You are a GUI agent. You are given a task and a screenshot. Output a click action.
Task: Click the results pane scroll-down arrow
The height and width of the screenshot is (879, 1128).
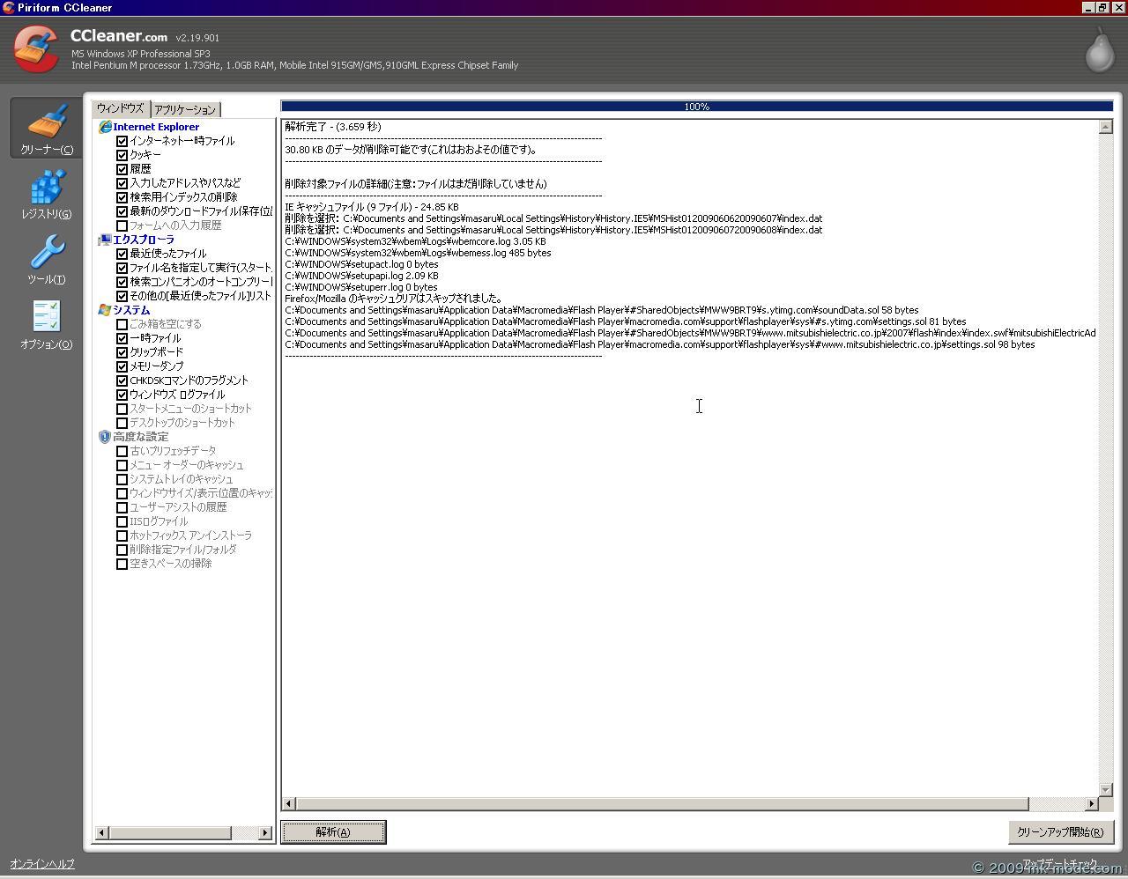(1105, 789)
